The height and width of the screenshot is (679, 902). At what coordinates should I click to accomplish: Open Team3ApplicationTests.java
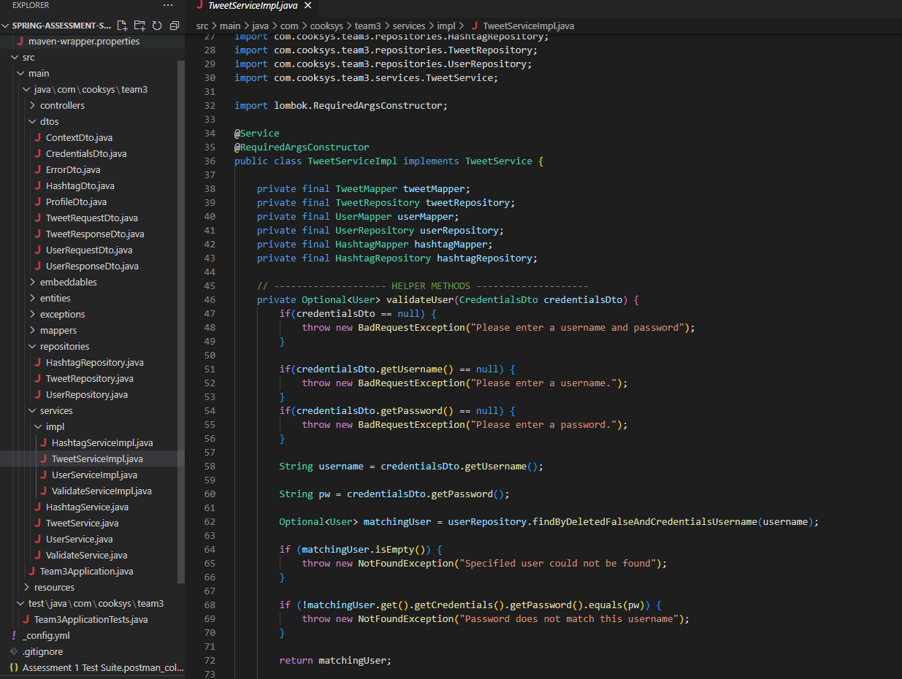tap(91, 619)
